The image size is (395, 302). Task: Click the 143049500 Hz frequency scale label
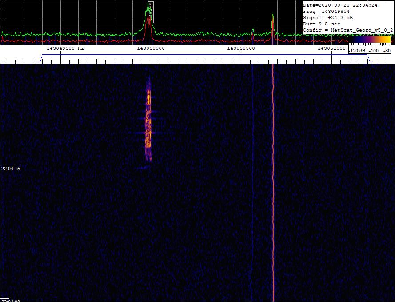tap(65, 48)
